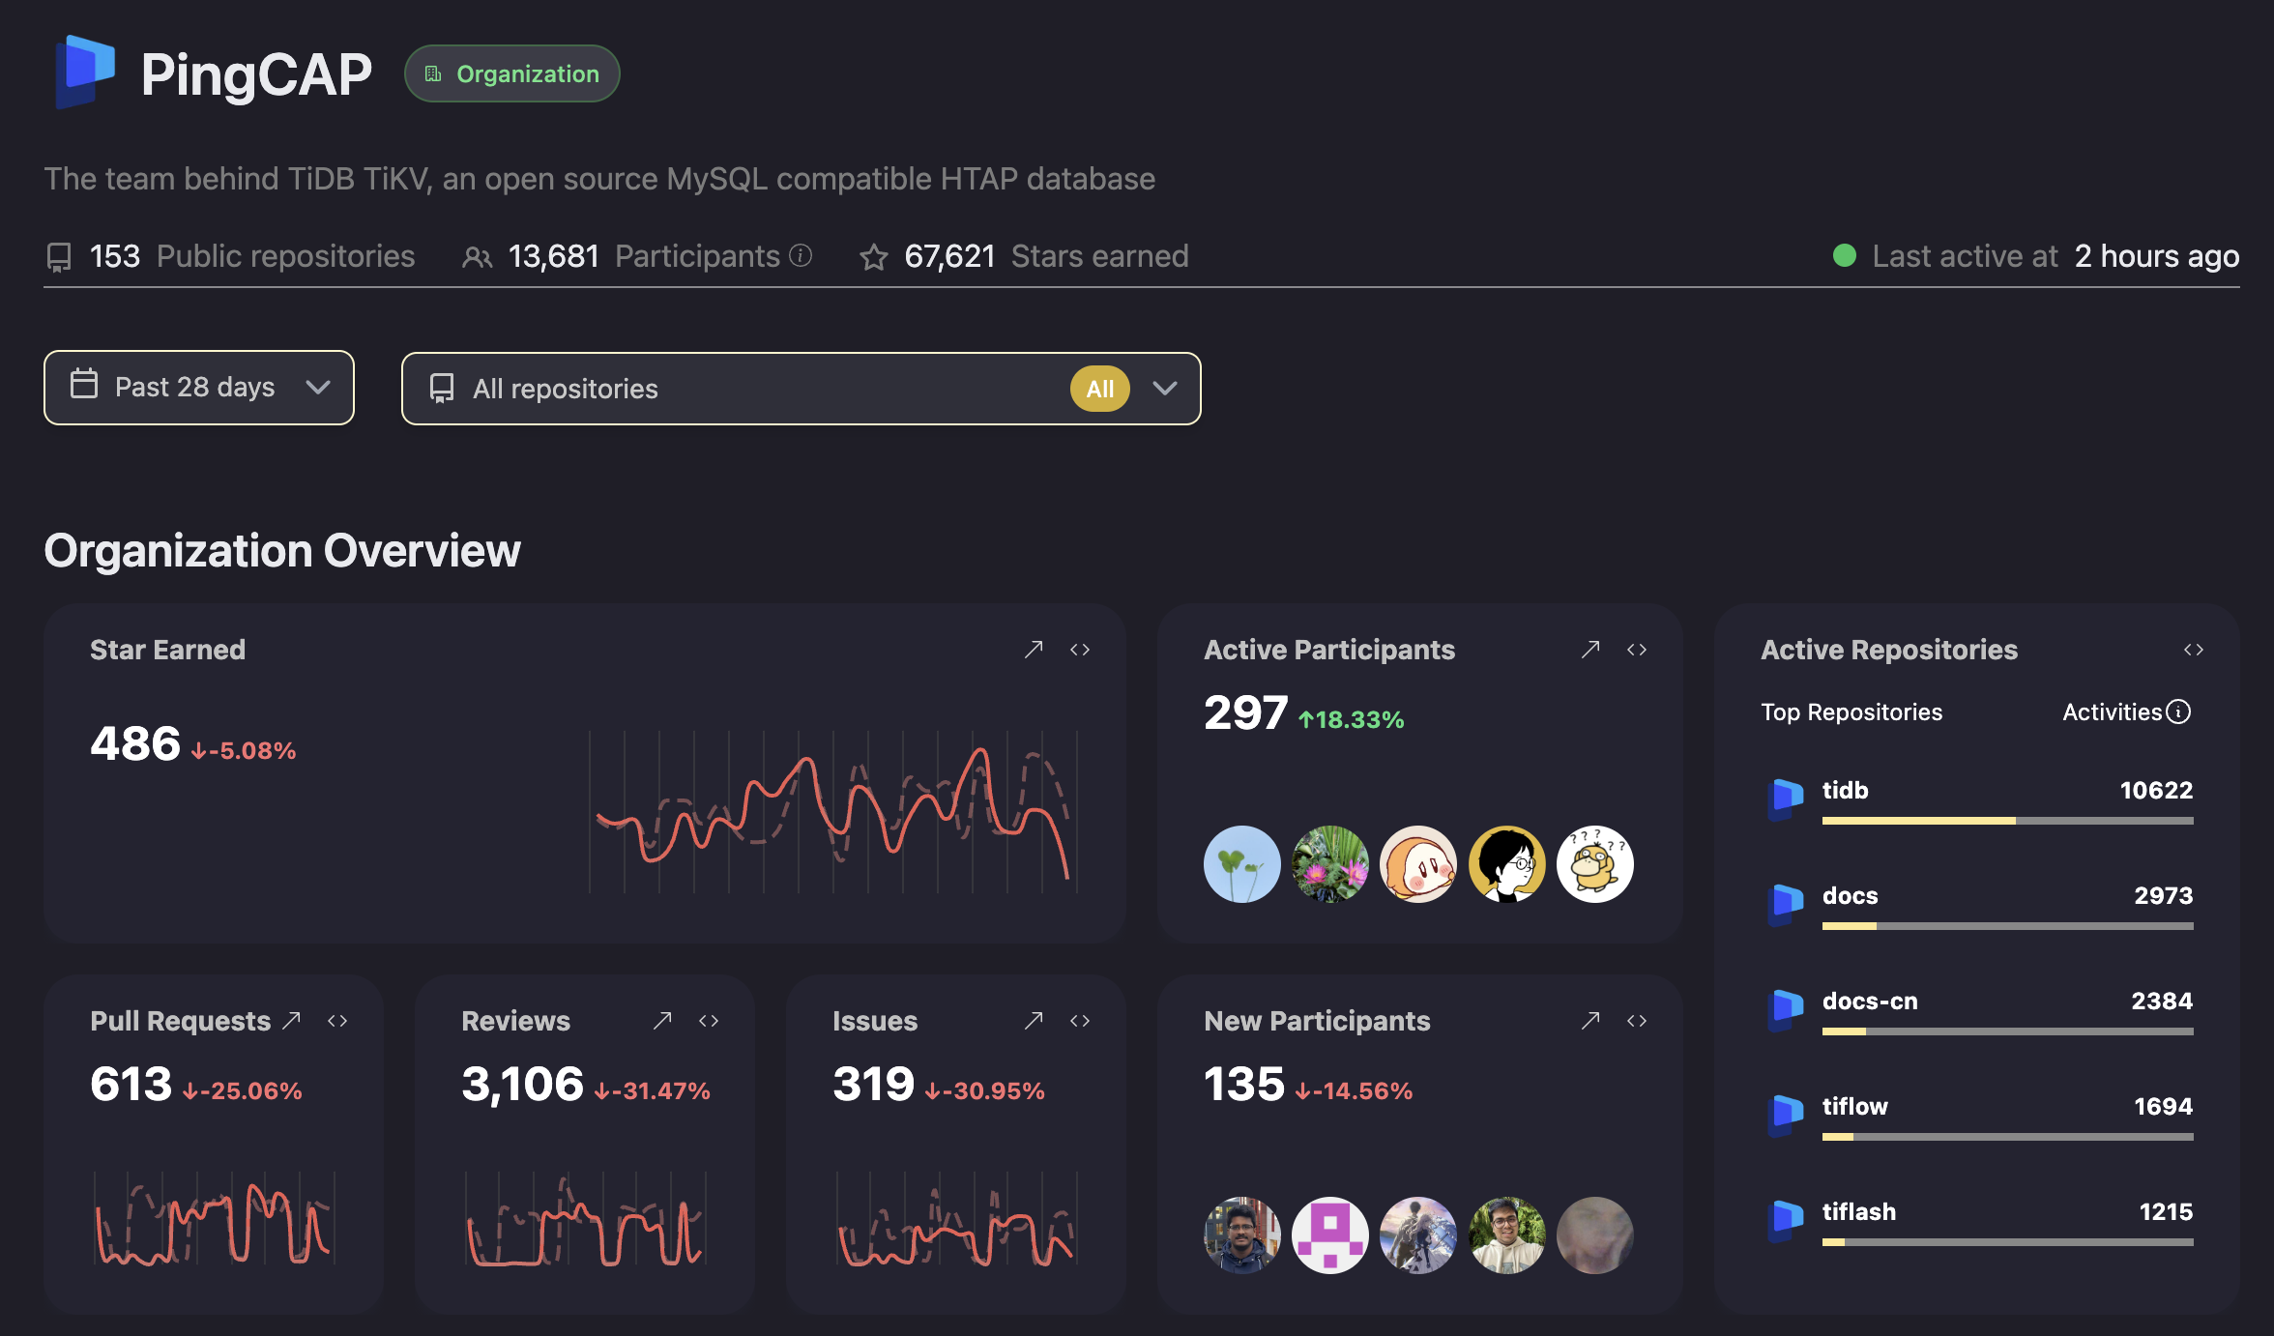Screen dimensions: 2274x1336
Task: Click the 3,106 reviews count
Action: (x=523, y=1084)
